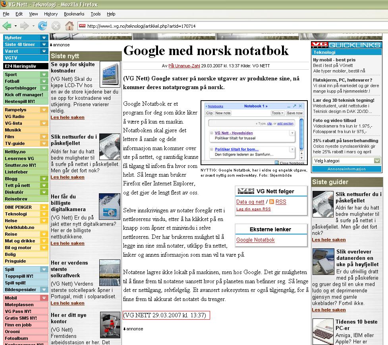Go to the Home page icon
Viewport: 388px width, 345px height.
point(69,26)
